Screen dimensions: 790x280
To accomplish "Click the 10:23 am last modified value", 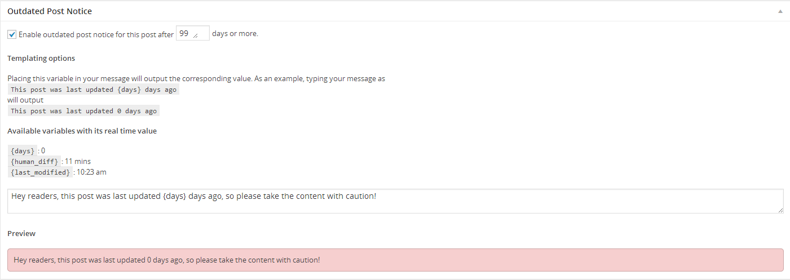I will click(91, 172).
